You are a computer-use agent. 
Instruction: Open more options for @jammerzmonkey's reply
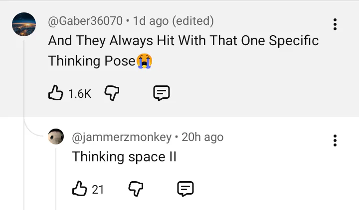335,140
